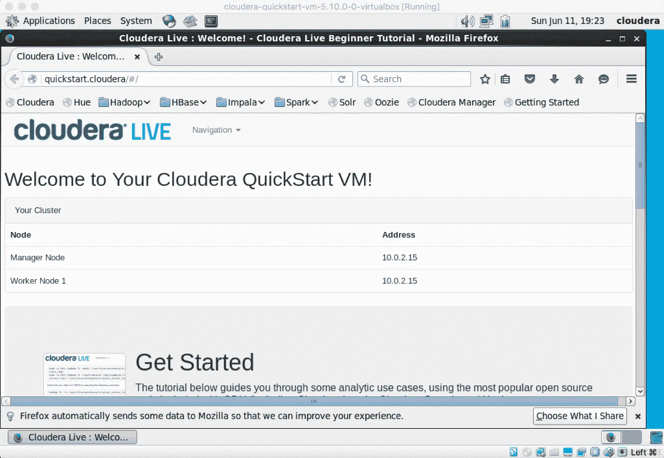Click VirtualBox CPU status icon
The image size is (664, 458).
pyautogui.click(x=595, y=452)
